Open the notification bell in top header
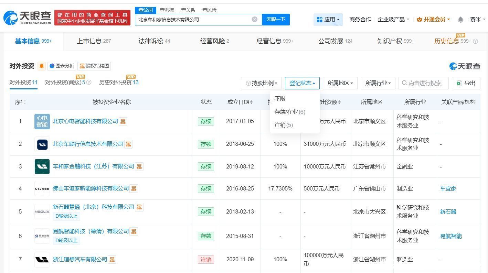488x273 pixels. (x=460, y=20)
